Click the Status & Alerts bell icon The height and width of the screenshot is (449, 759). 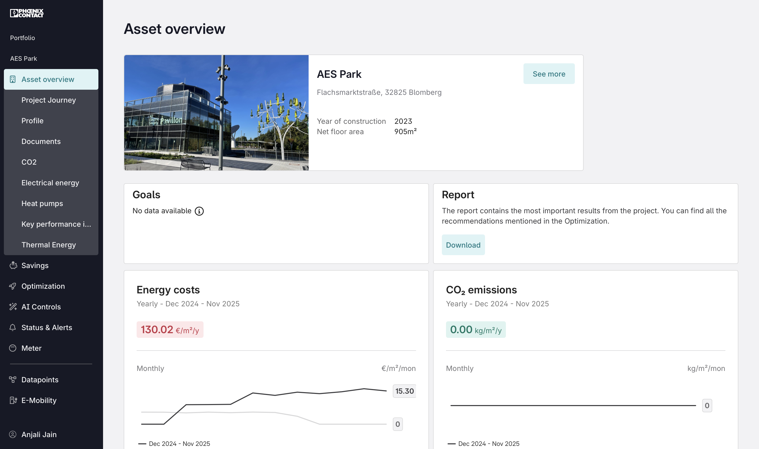pos(13,327)
